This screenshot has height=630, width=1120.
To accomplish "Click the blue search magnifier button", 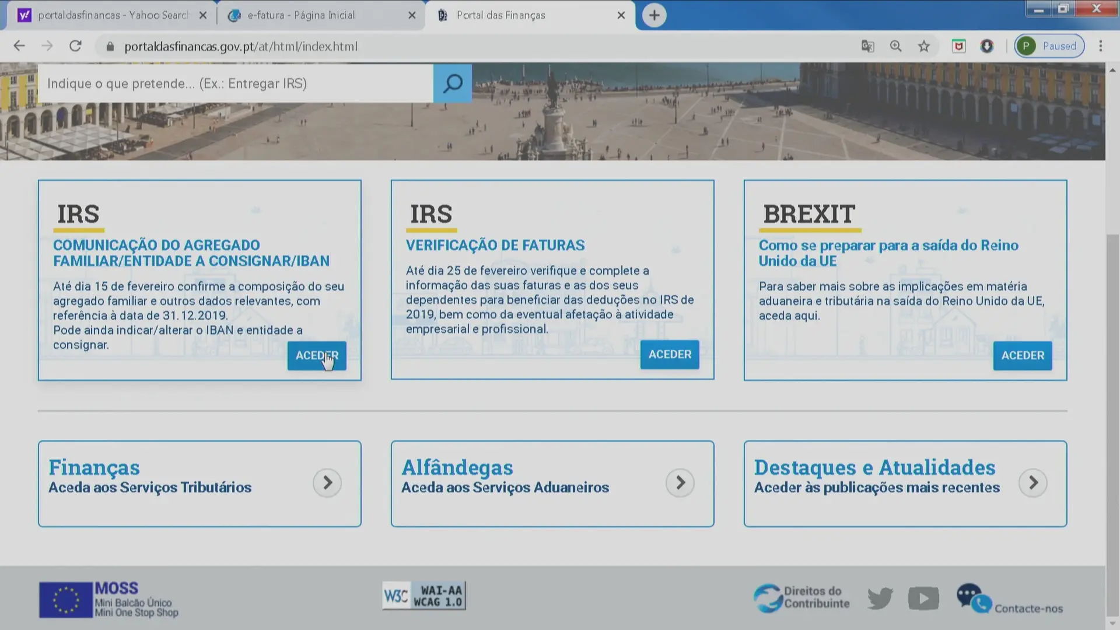I will (x=452, y=83).
